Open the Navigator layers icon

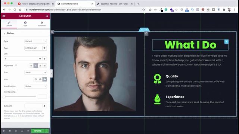pos(10,131)
